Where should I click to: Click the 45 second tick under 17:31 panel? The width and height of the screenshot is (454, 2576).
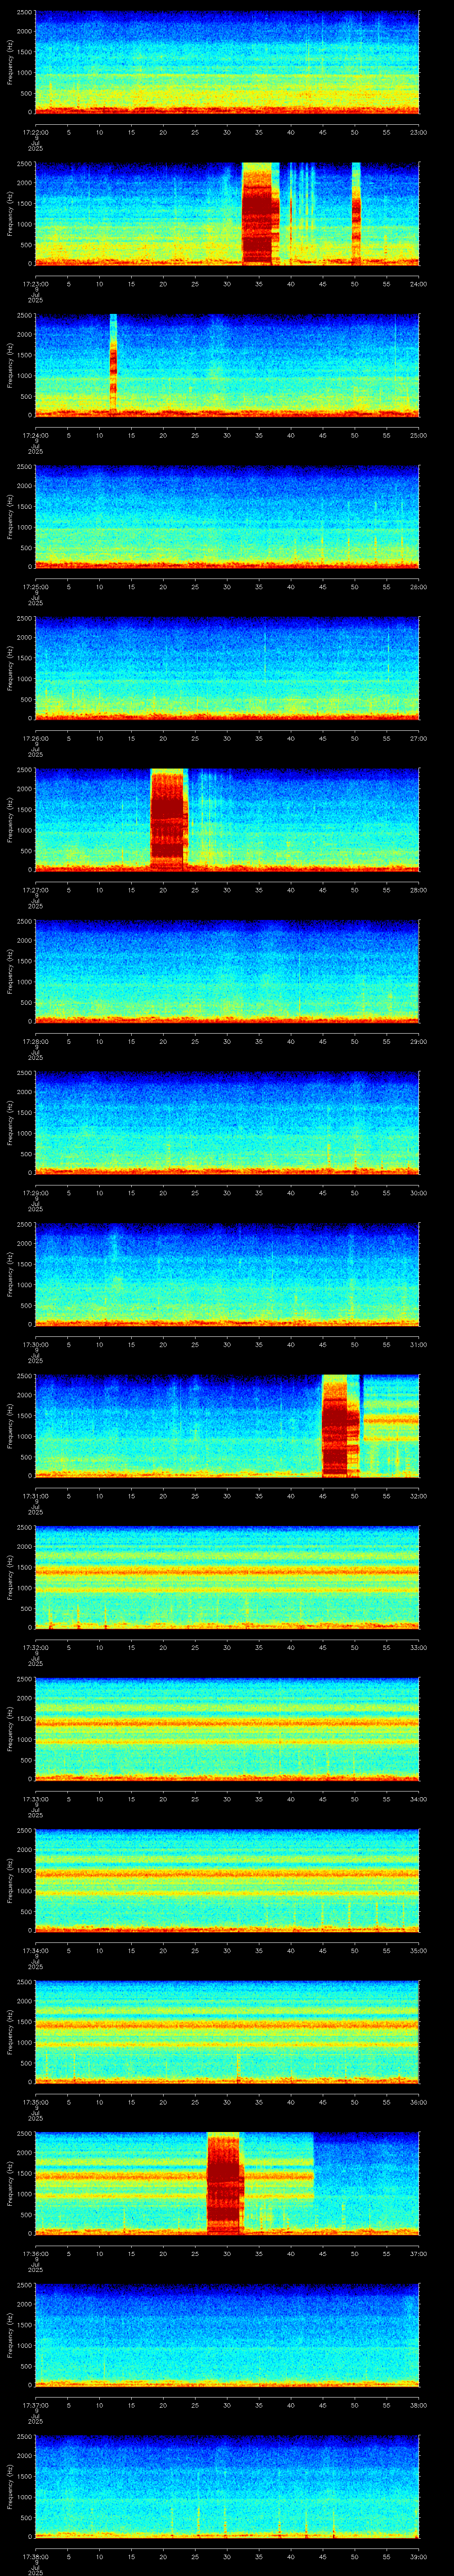[322, 1496]
